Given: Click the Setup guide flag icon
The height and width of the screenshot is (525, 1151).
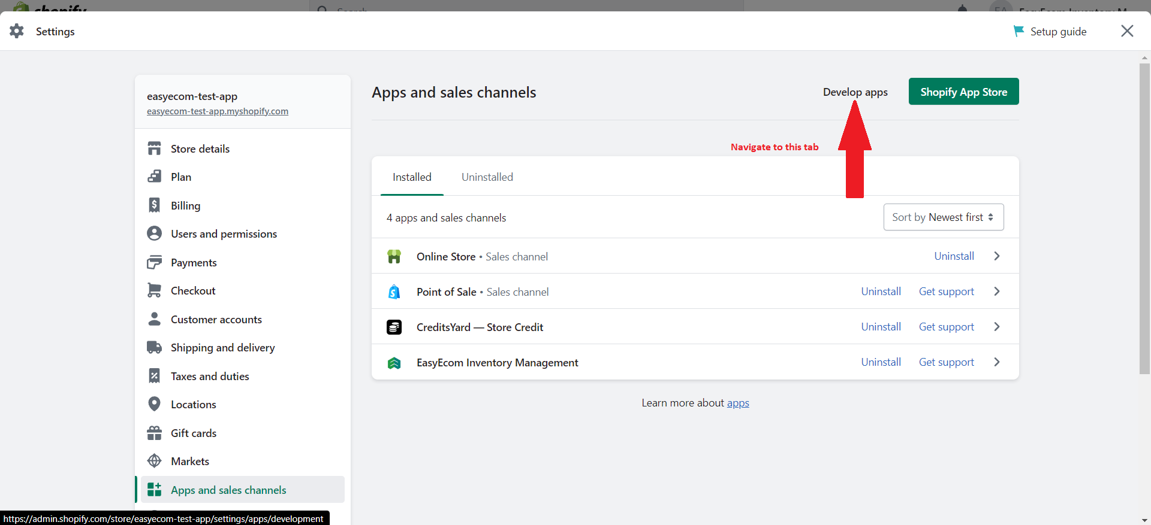Looking at the screenshot, I should [1018, 31].
